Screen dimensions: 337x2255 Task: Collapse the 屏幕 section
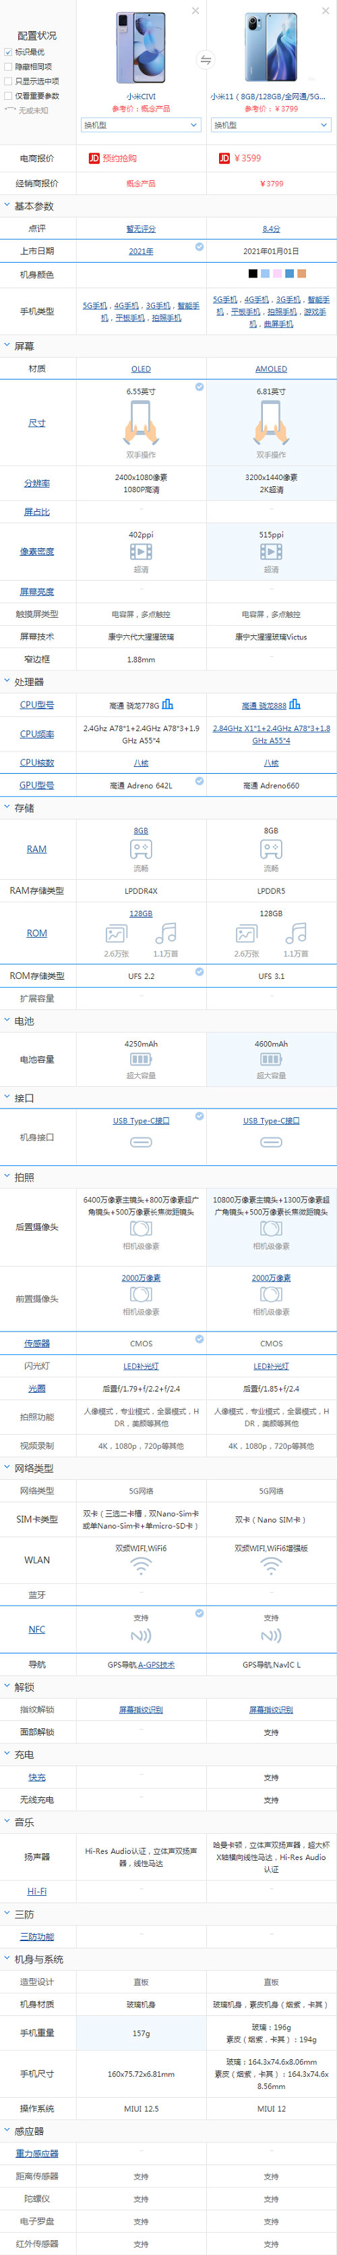click(x=7, y=346)
